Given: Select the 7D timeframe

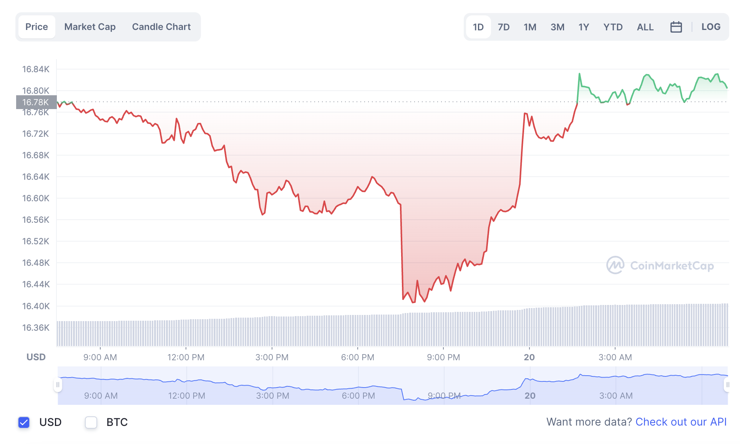Looking at the screenshot, I should tap(504, 27).
